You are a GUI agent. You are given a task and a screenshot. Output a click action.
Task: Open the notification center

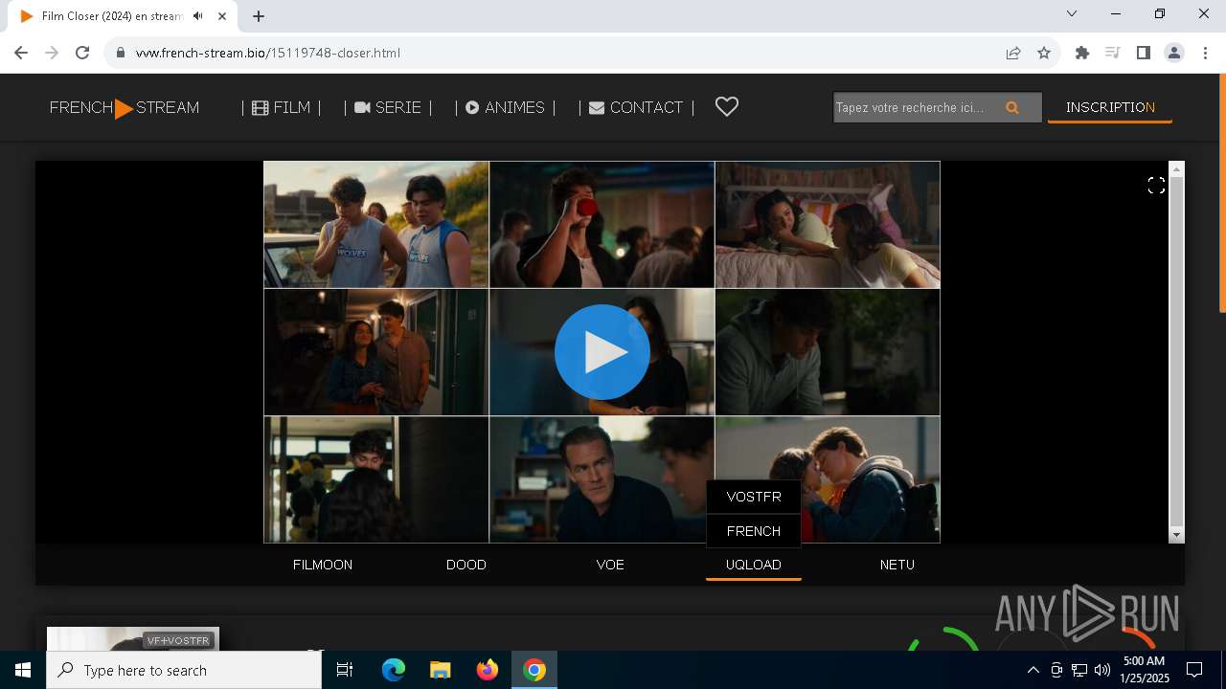[x=1194, y=670]
